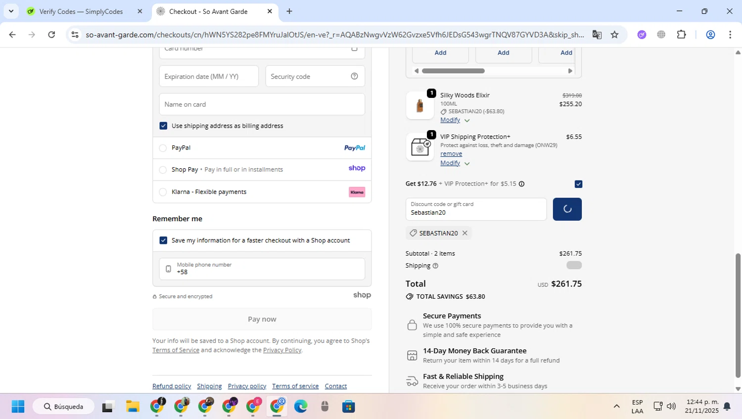
Task: Toggle Save my information for faster checkout
Action: 163,240
